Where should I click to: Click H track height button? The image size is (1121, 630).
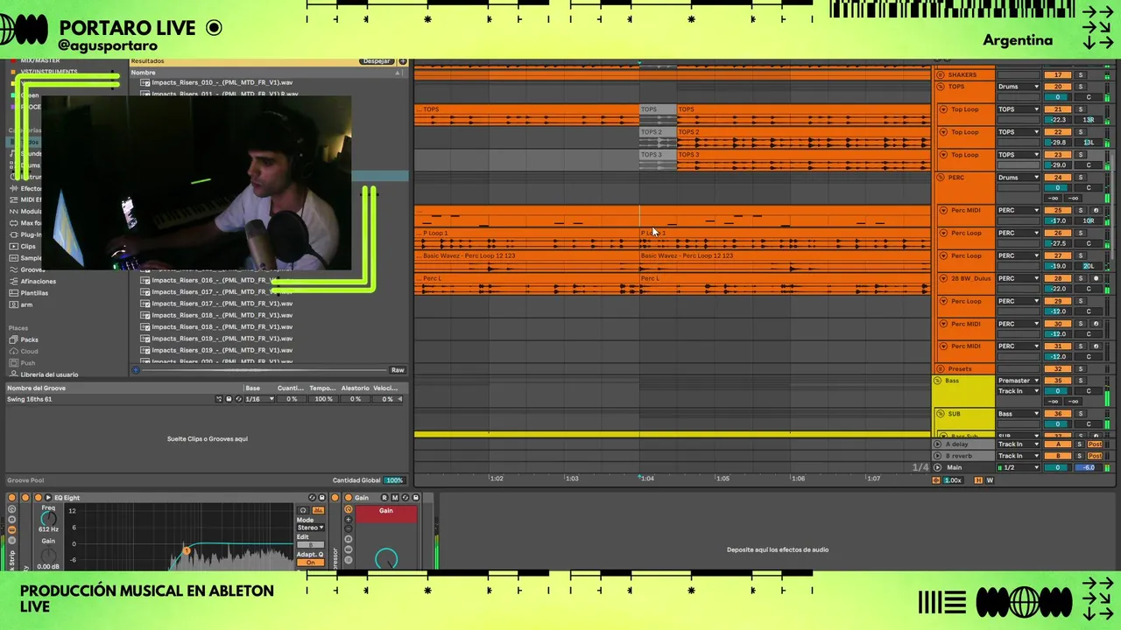(x=978, y=480)
